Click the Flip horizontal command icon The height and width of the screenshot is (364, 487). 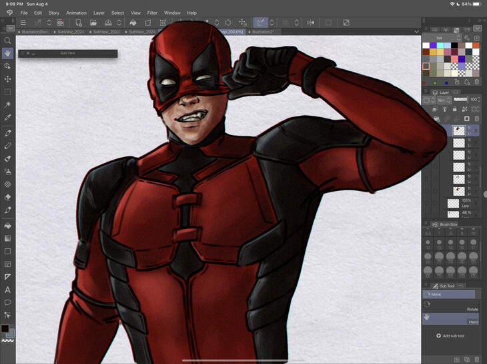point(310,23)
